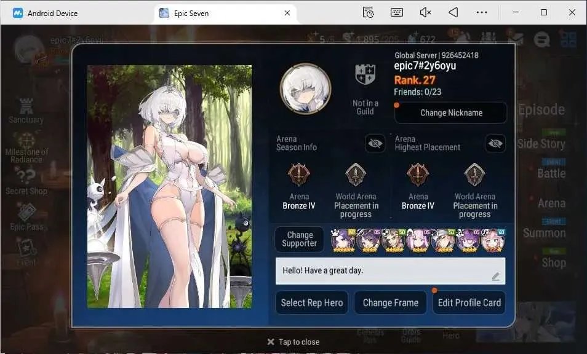Screen dimensions: 587x354
Task: Toggle visibility of Arena Highest Placement
Action: coord(495,143)
